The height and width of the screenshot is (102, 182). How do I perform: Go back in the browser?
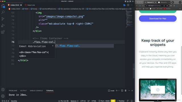pos(137,6)
